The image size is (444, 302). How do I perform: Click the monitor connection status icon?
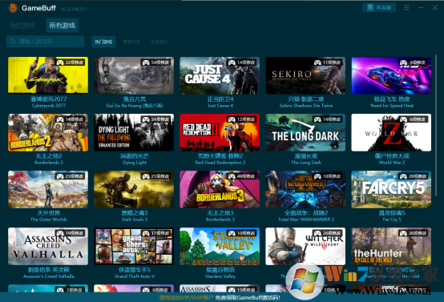tap(370, 8)
